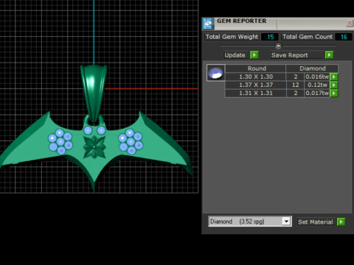Click the green arrow next to Save Report
The height and width of the screenshot is (265, 354).
[329, 55]
